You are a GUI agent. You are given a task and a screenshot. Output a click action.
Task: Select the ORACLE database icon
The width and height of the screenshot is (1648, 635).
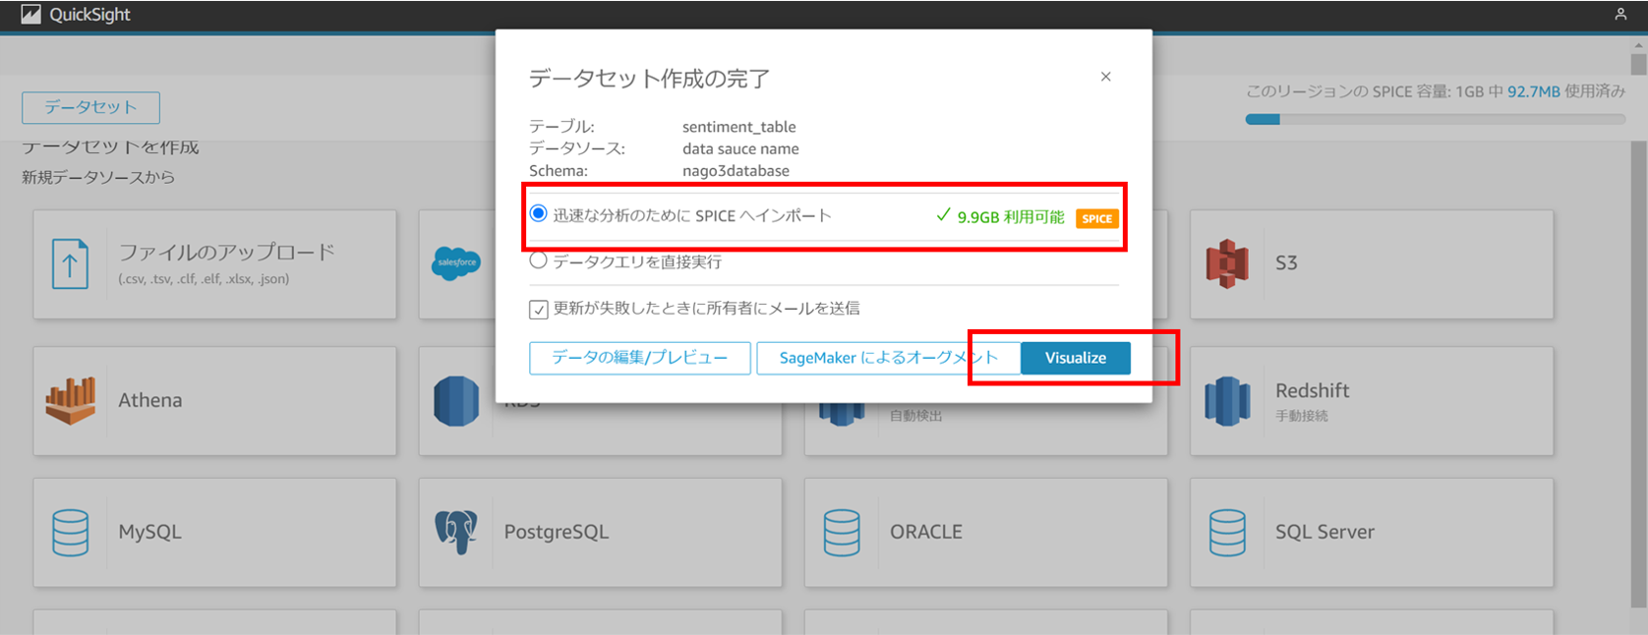842,533
